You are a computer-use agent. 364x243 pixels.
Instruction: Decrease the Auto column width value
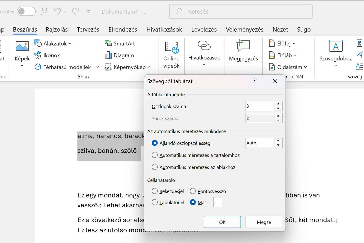[278, 145]
